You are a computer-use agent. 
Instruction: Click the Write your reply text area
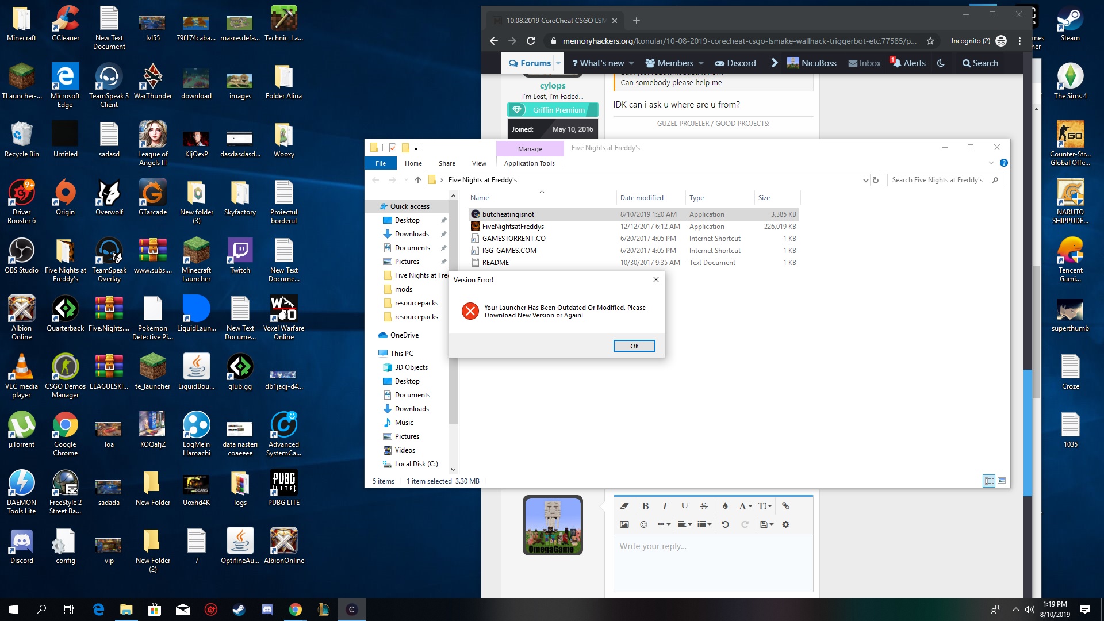coord(713,562)
